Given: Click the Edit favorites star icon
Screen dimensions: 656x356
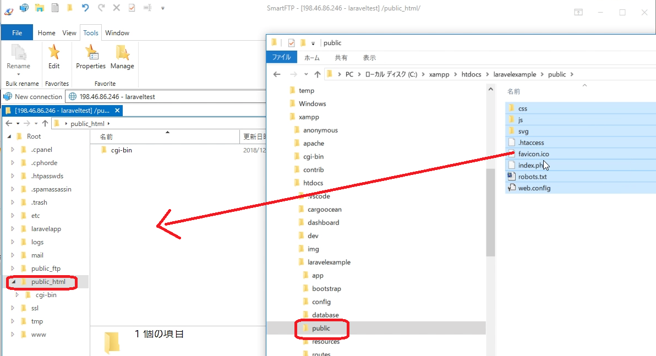Looking at the screenshot, I should coord(54,52).
